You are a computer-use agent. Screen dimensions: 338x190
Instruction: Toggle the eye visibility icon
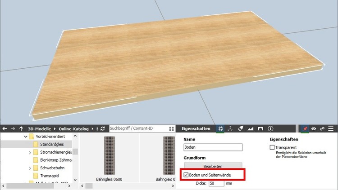click(x=313, y=128)
